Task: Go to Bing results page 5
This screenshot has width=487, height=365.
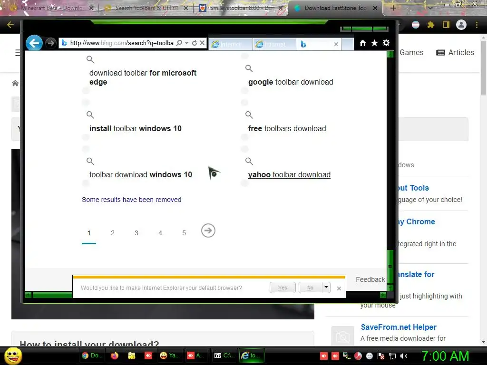Action: point(184,233)
